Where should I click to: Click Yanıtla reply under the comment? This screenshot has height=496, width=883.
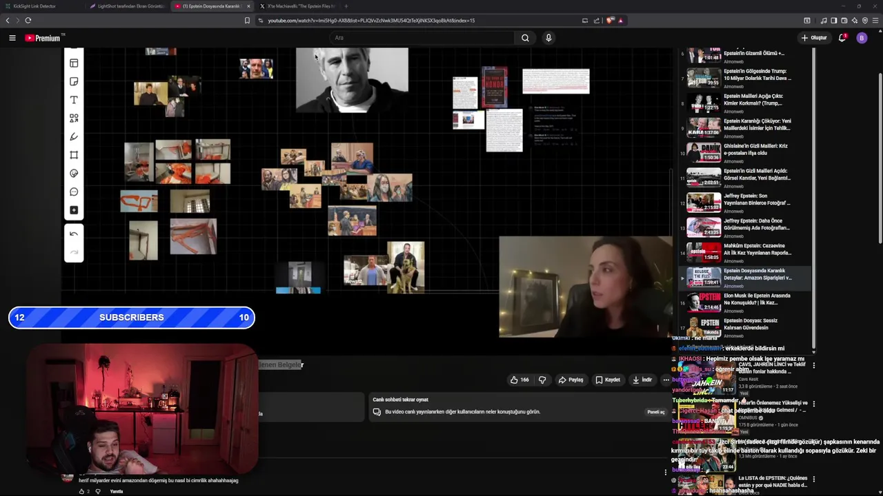[x=117, y=491]
